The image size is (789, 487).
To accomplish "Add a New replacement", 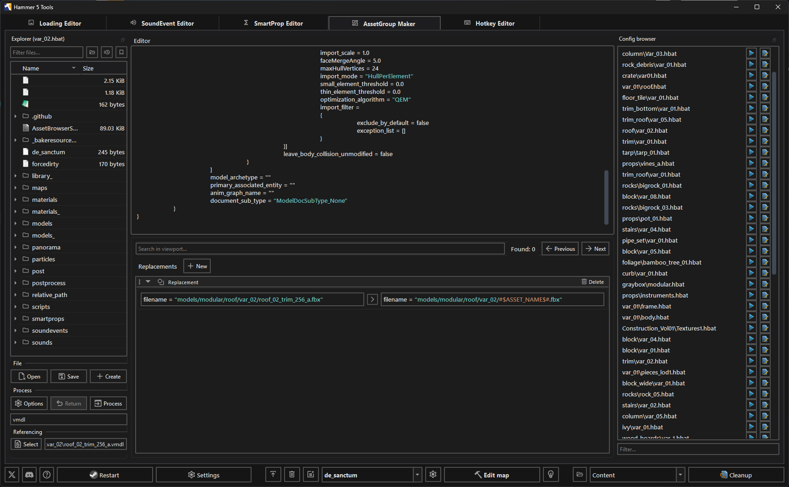I will coord(197,266).
